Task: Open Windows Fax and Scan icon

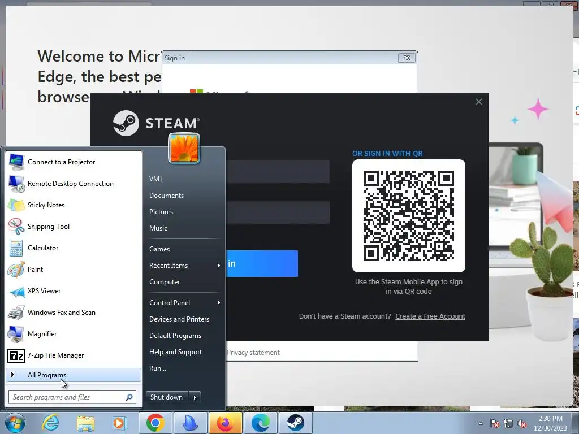Action: (16, 313)
